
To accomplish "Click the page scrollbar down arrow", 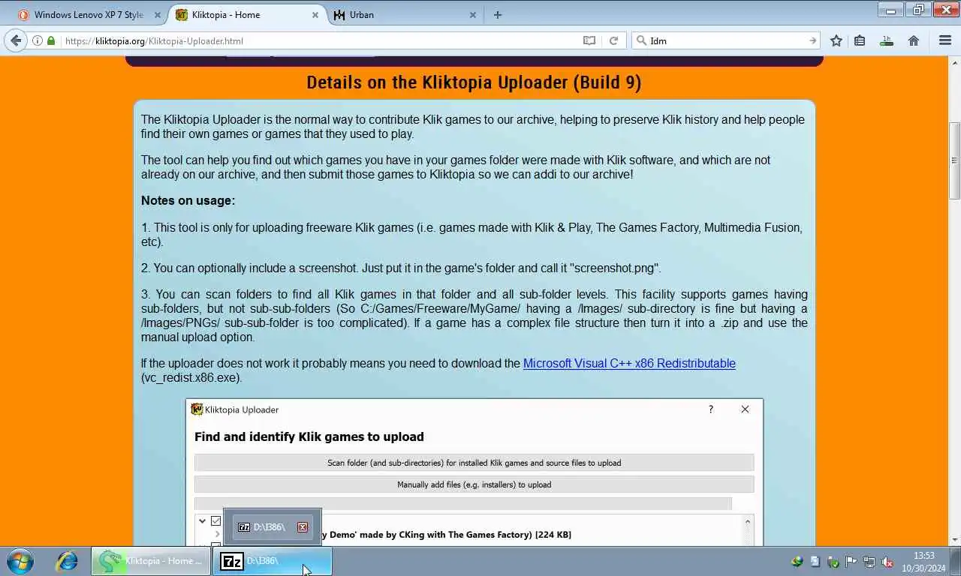I will [x=954, y=539].
